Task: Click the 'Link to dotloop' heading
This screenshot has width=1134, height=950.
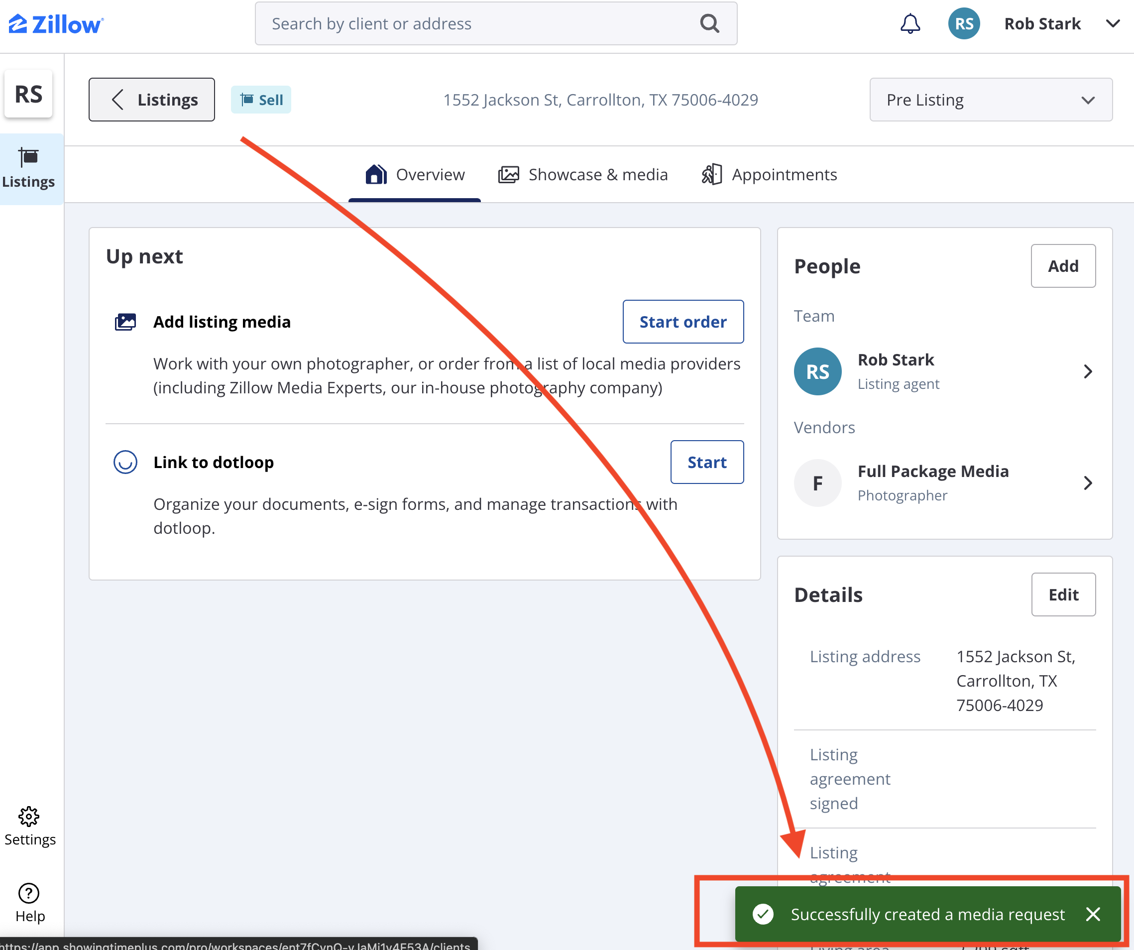Action: 213,463
